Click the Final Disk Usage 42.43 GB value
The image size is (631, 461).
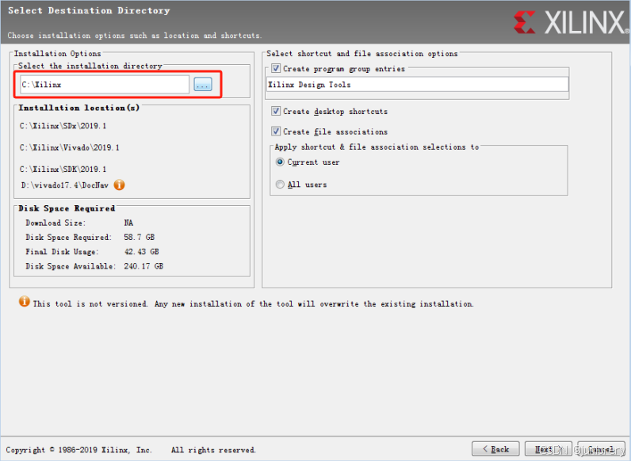tap(142, 252)
